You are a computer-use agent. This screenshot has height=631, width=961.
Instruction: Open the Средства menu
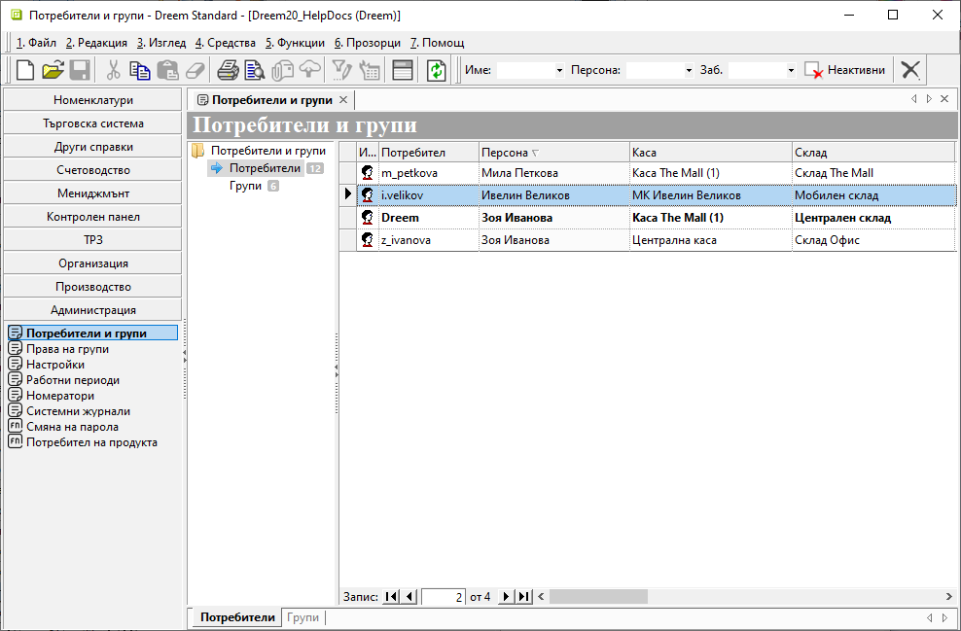226,43
